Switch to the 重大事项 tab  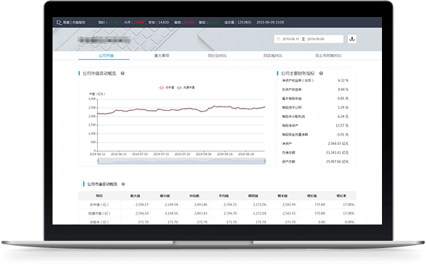pyautogui.click(x=162, y=55)
